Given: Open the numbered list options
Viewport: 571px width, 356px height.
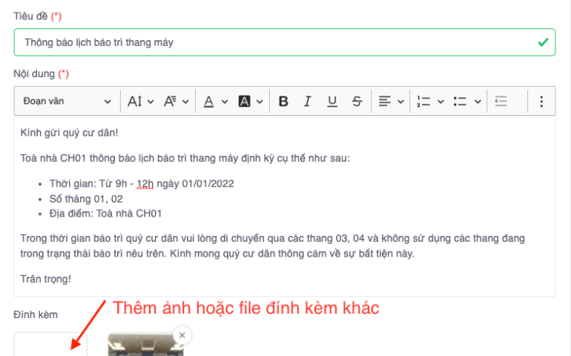Looking at the screenshot, I should click(429, 102).
